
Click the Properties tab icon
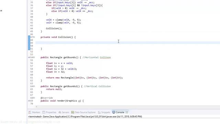coord(44,112)
